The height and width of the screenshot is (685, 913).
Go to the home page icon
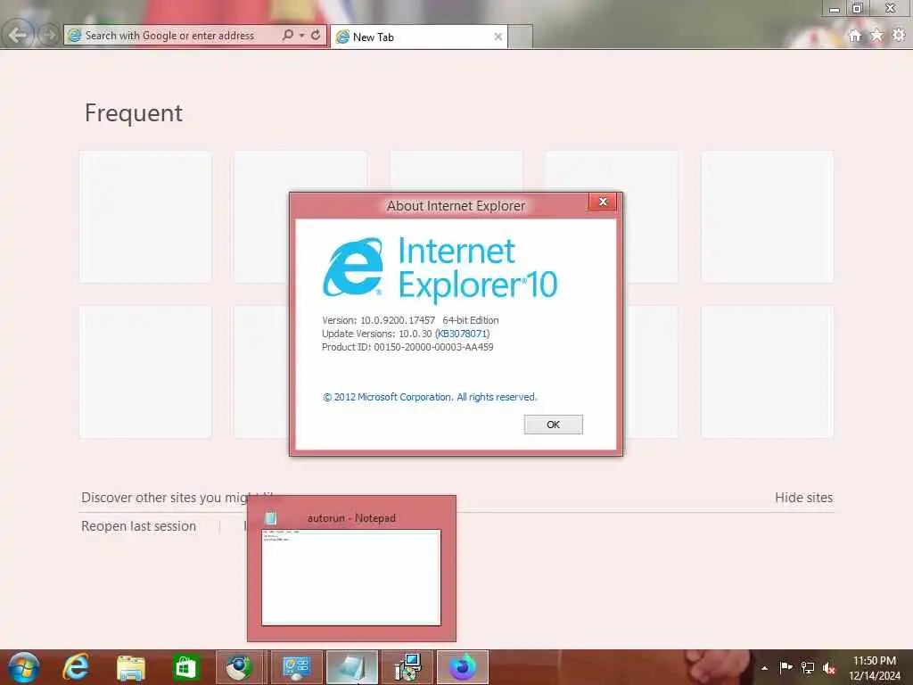coord(855,36)
